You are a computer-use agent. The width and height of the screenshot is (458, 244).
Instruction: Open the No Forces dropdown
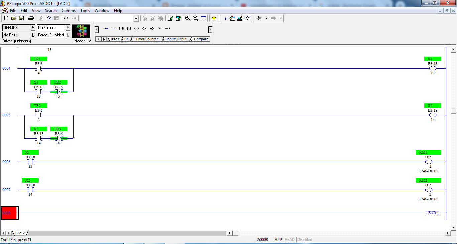click(x=68, y=27)
